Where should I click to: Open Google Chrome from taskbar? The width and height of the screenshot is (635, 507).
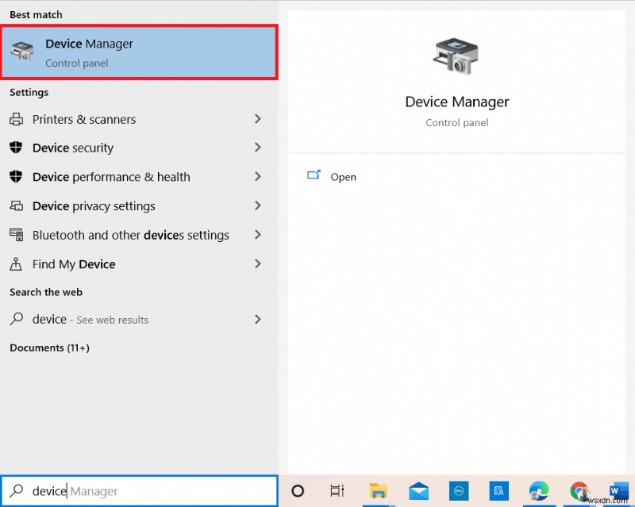click(579, 491)
